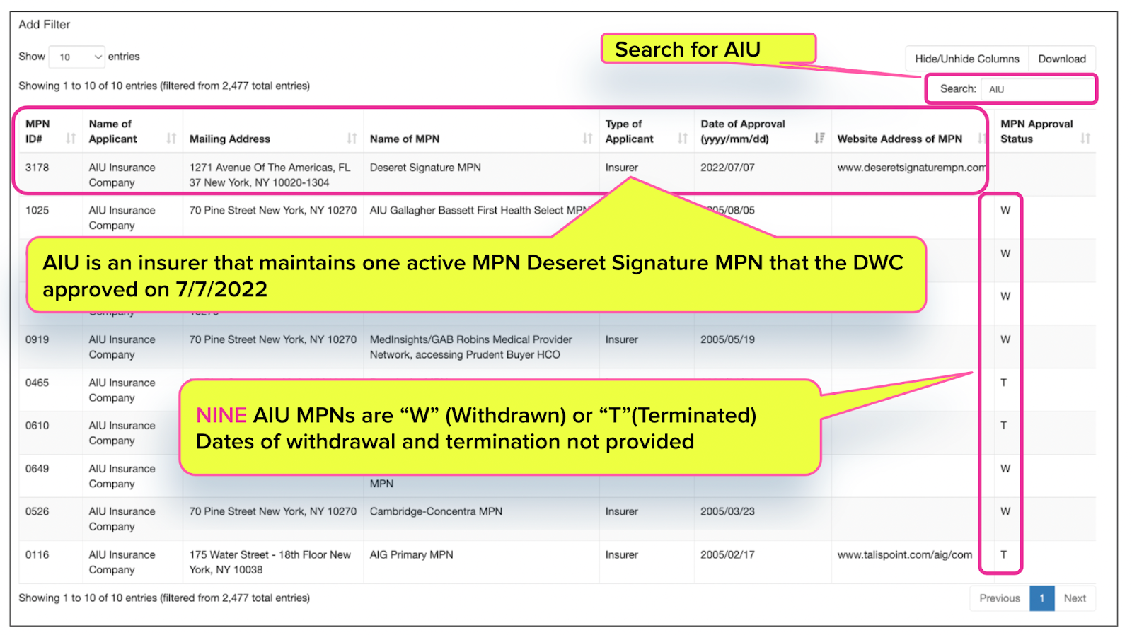Select page 1 in pagination

pos(1042,598)
